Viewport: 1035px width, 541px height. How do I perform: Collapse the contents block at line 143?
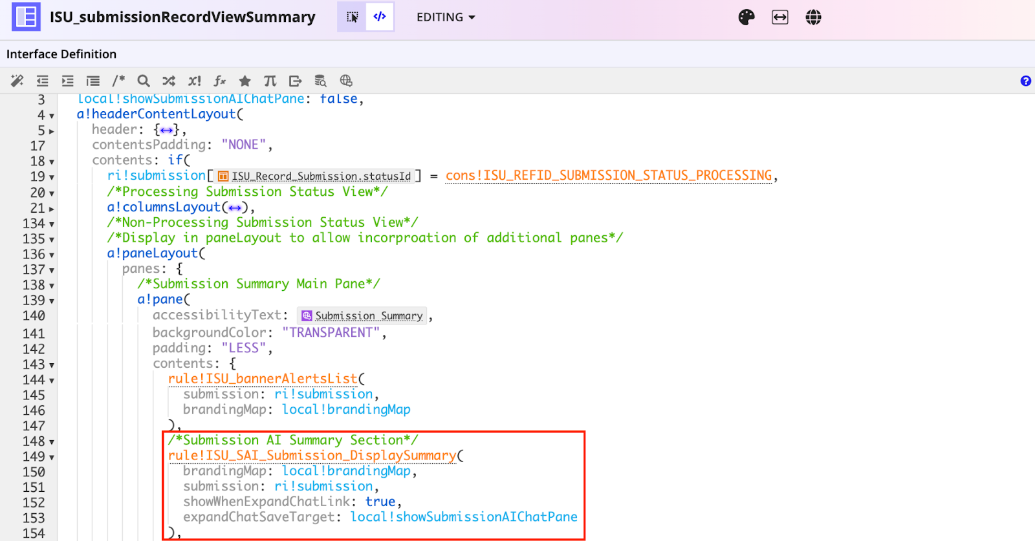click(52, 366)
